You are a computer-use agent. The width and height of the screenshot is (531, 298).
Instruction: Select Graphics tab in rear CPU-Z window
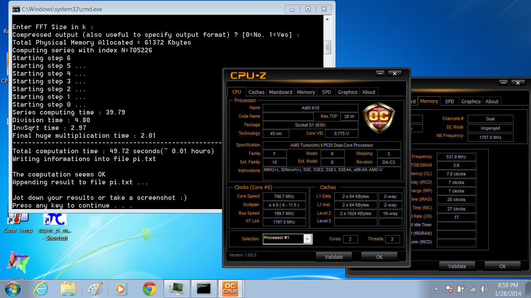point(471,102)
